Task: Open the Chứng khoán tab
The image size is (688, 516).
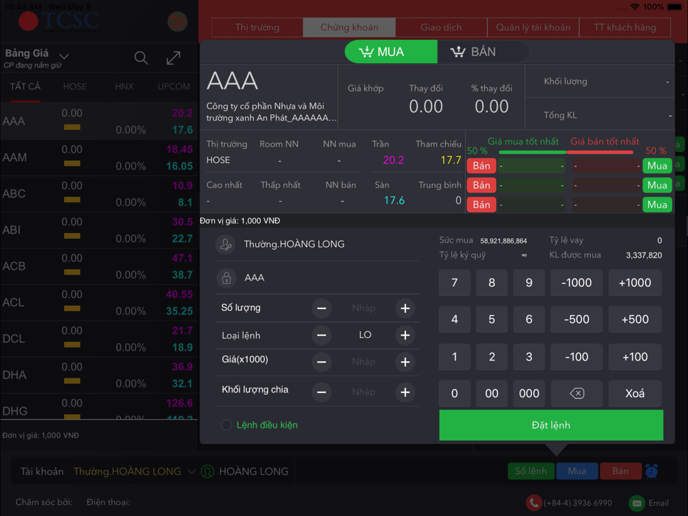Action: [x=350, y=28]
